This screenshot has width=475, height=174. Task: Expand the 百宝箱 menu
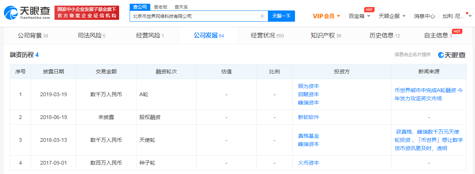click(x=359, y=16)
